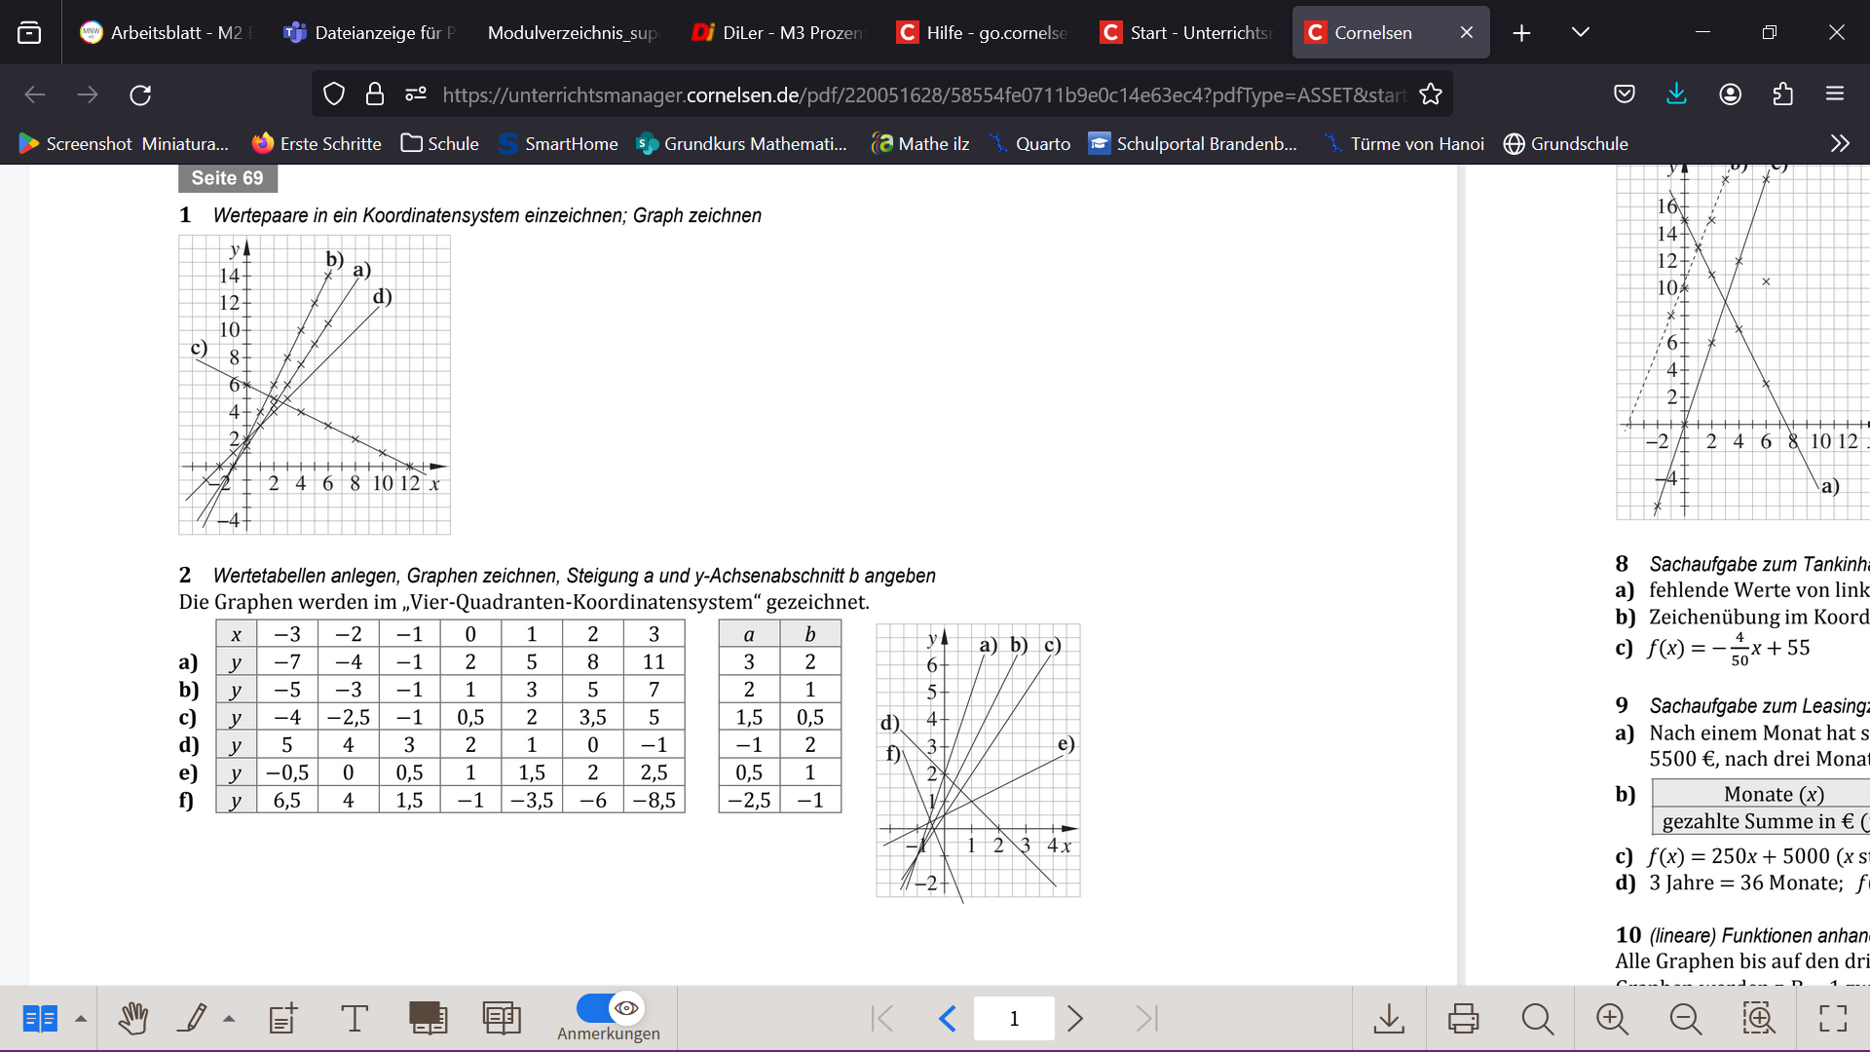Go back to the previous page in browser
The height and width of the screenshot is (1052, 1870).
pyautogui.click(x=35, y=94)
